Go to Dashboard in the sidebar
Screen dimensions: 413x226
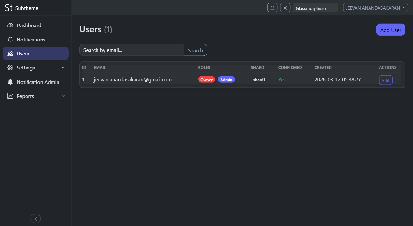(35, 25)
